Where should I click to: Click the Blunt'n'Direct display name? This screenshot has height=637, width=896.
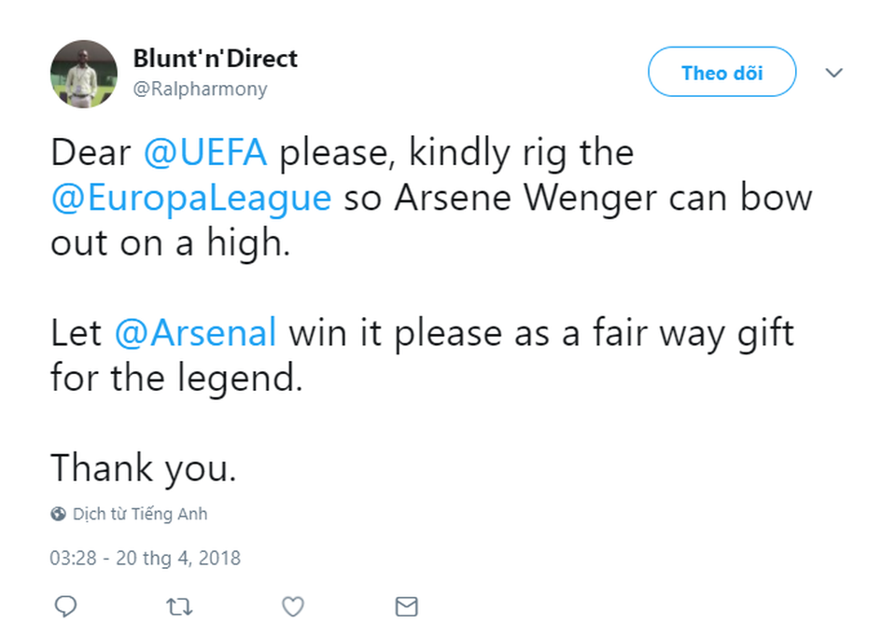click(215, 58)
